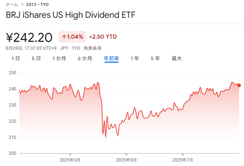Click the 2013 · TYO breadcrumb

37,4
